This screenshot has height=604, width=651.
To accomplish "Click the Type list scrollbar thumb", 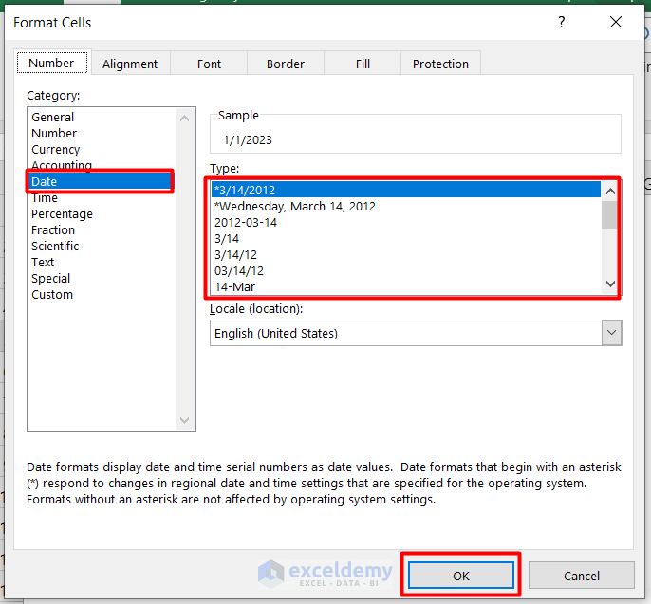I will [609, 215].
